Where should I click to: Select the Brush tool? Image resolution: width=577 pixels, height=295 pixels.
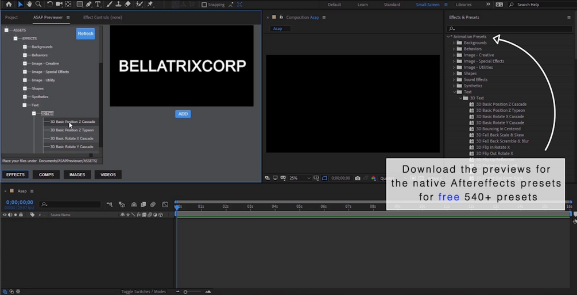click(110, 5)
